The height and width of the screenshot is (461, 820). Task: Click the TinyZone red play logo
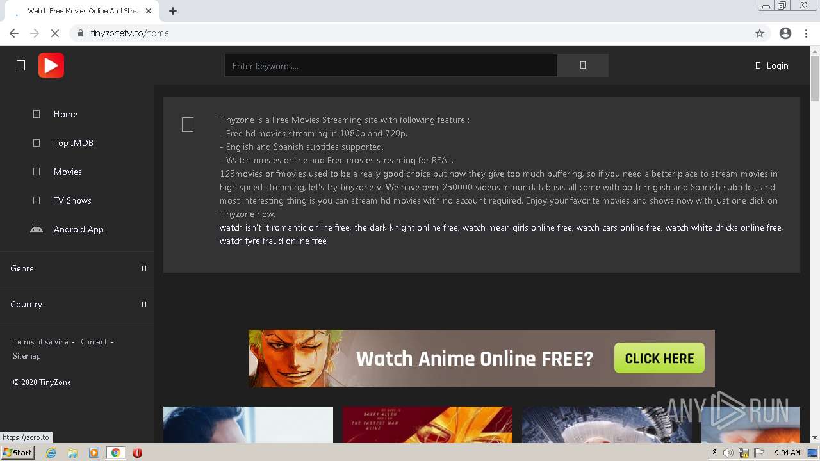51,65
